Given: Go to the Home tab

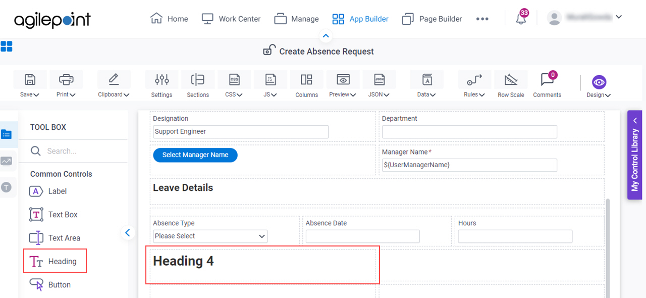Looking at the screenshot, I should tap(170, 19).
